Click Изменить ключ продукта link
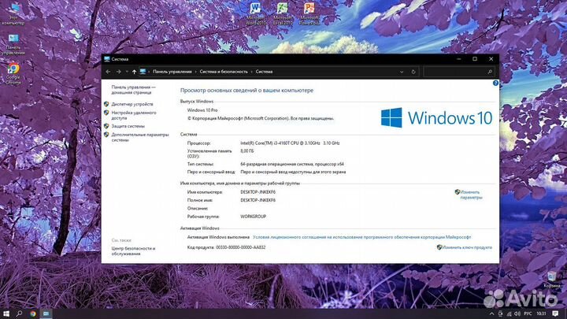This screenshot has height=319, width=567. click(x=467, y=247)
